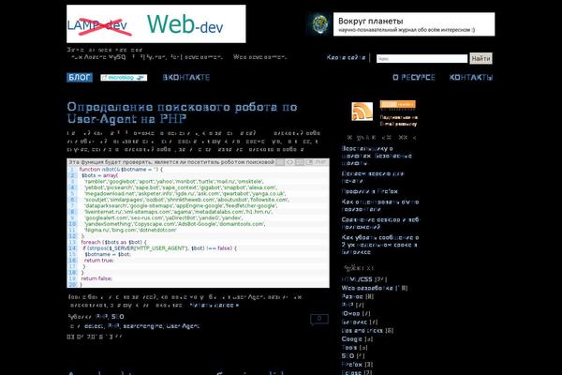
Task: Click the orange feed readers counter badge
Action: [x=397, y=104]
